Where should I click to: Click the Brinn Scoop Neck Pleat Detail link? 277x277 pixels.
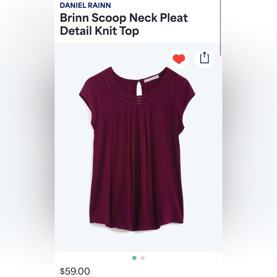coord(124,24)
